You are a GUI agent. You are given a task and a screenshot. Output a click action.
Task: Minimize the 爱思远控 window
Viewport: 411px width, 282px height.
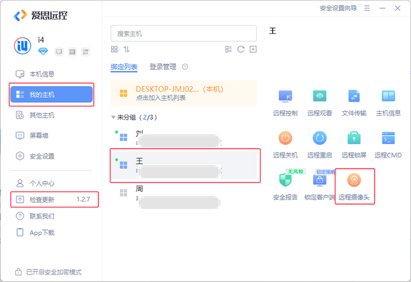click(382, 9)
